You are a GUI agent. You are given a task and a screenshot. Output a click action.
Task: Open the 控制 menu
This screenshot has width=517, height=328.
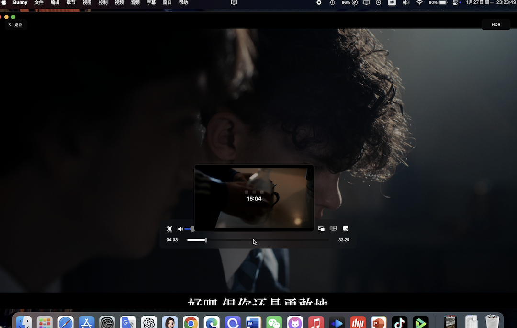click(x=103, y=3)
